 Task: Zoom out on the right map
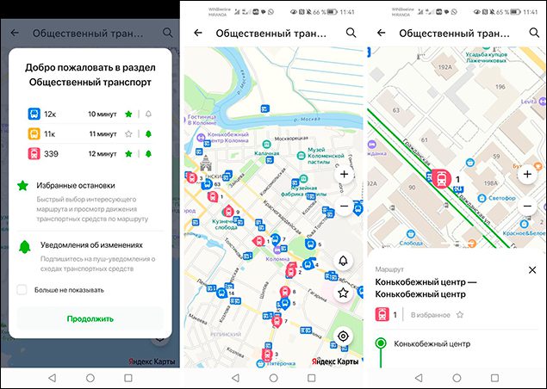coord(527,206)
